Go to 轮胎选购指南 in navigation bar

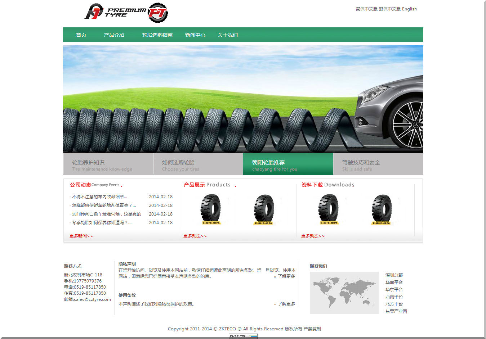tap(157, 35)
